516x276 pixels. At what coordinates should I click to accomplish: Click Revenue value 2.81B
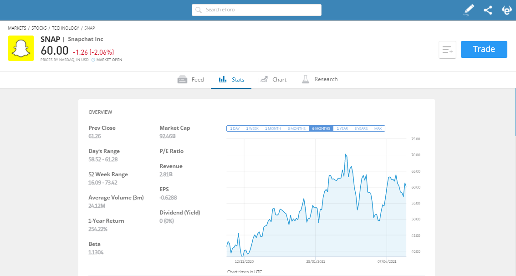coord(166,174)
